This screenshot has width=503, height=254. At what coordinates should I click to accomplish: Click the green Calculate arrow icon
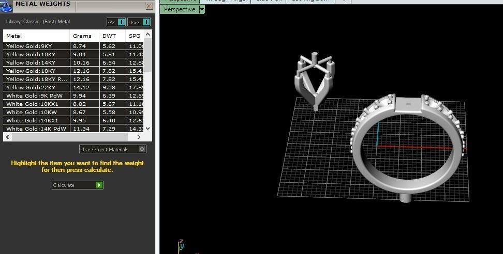[99, 185]
